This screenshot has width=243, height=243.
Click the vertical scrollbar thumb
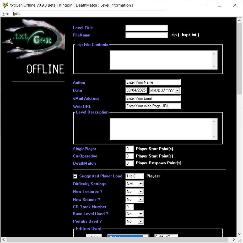point(239,59)
